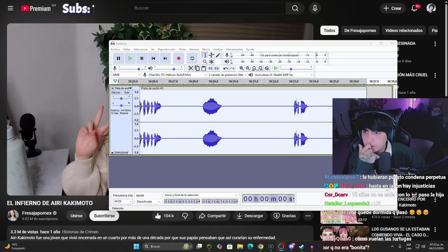This screenshot has height=252, width=448.
Task: Click the Trim audio outside selection icon
Action: click(x=210, y=68)
